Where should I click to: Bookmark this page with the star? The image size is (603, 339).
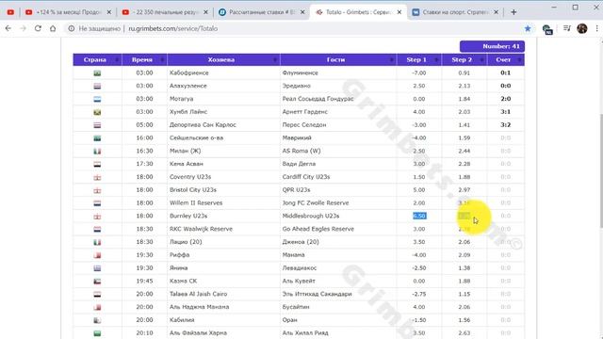click(x=528, y=28)
